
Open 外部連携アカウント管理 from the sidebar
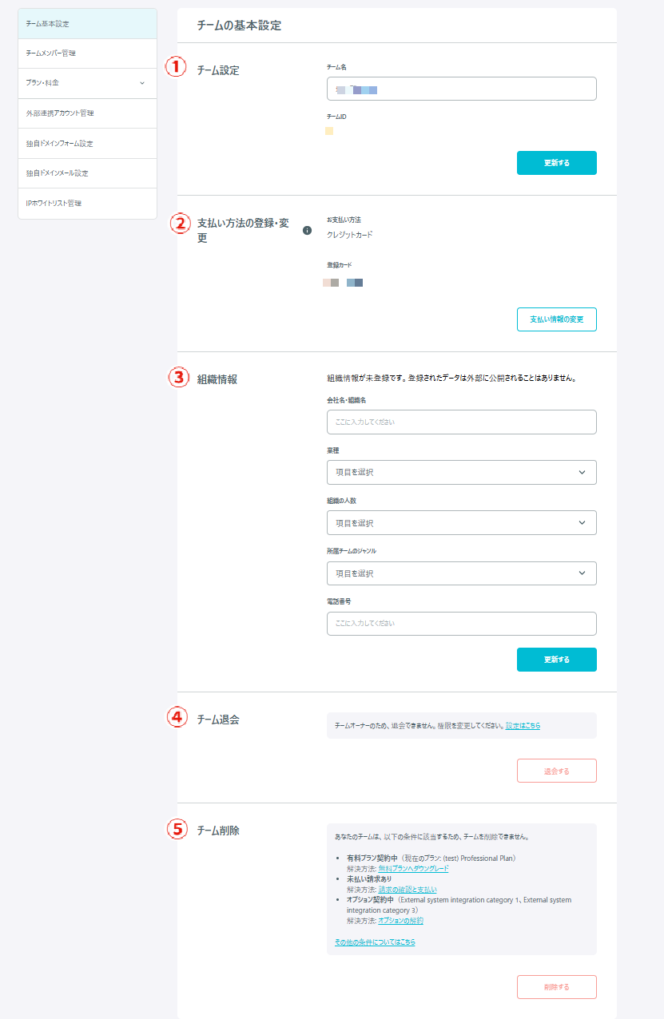(87, 113)
